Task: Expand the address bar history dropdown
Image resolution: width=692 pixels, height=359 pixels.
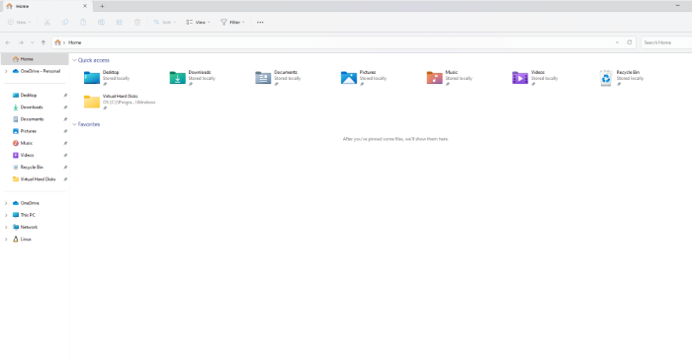Action: [x=617, y=42]
